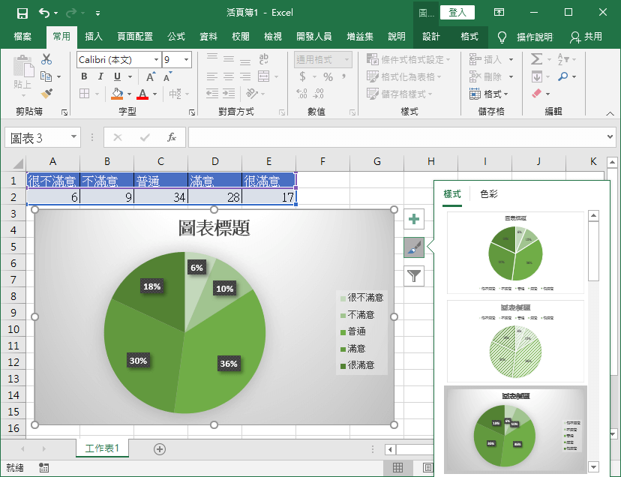The width and height of the screenshot is (621, 477).
Task: Select the hatched pie chart style thumbnail
Action: 515,341
